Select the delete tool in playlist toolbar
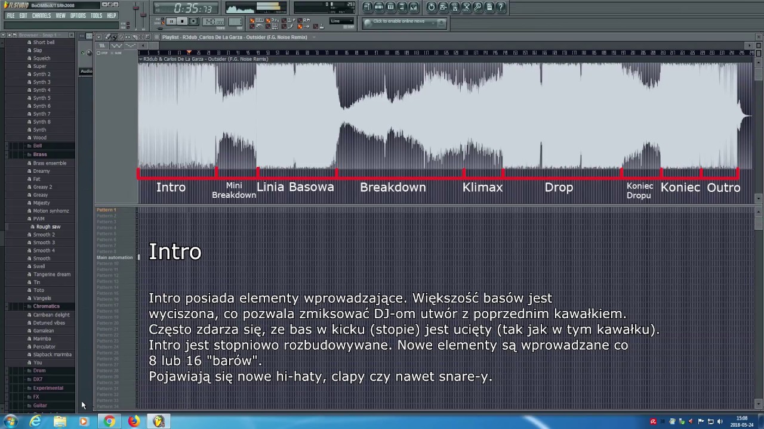The width and height of the screenshot is (764, 429). pyautogui.click(x=121, y=37)
